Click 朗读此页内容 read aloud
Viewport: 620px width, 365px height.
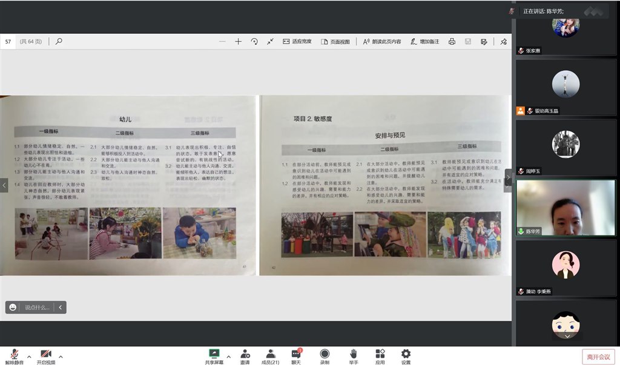(382, 42)
